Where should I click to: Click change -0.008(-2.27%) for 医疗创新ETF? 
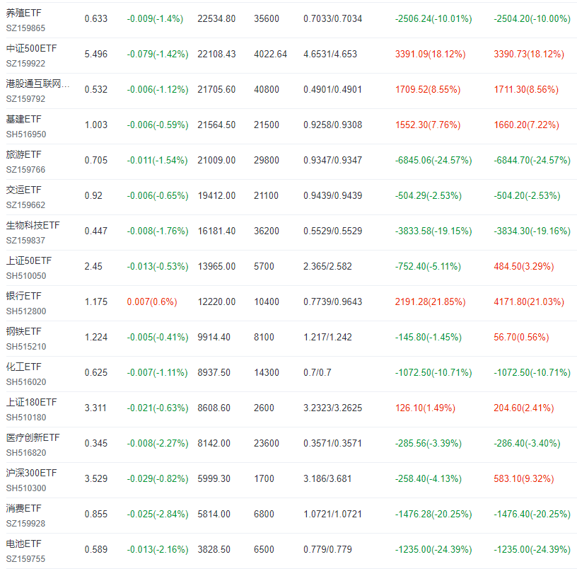tap(158, 443)
